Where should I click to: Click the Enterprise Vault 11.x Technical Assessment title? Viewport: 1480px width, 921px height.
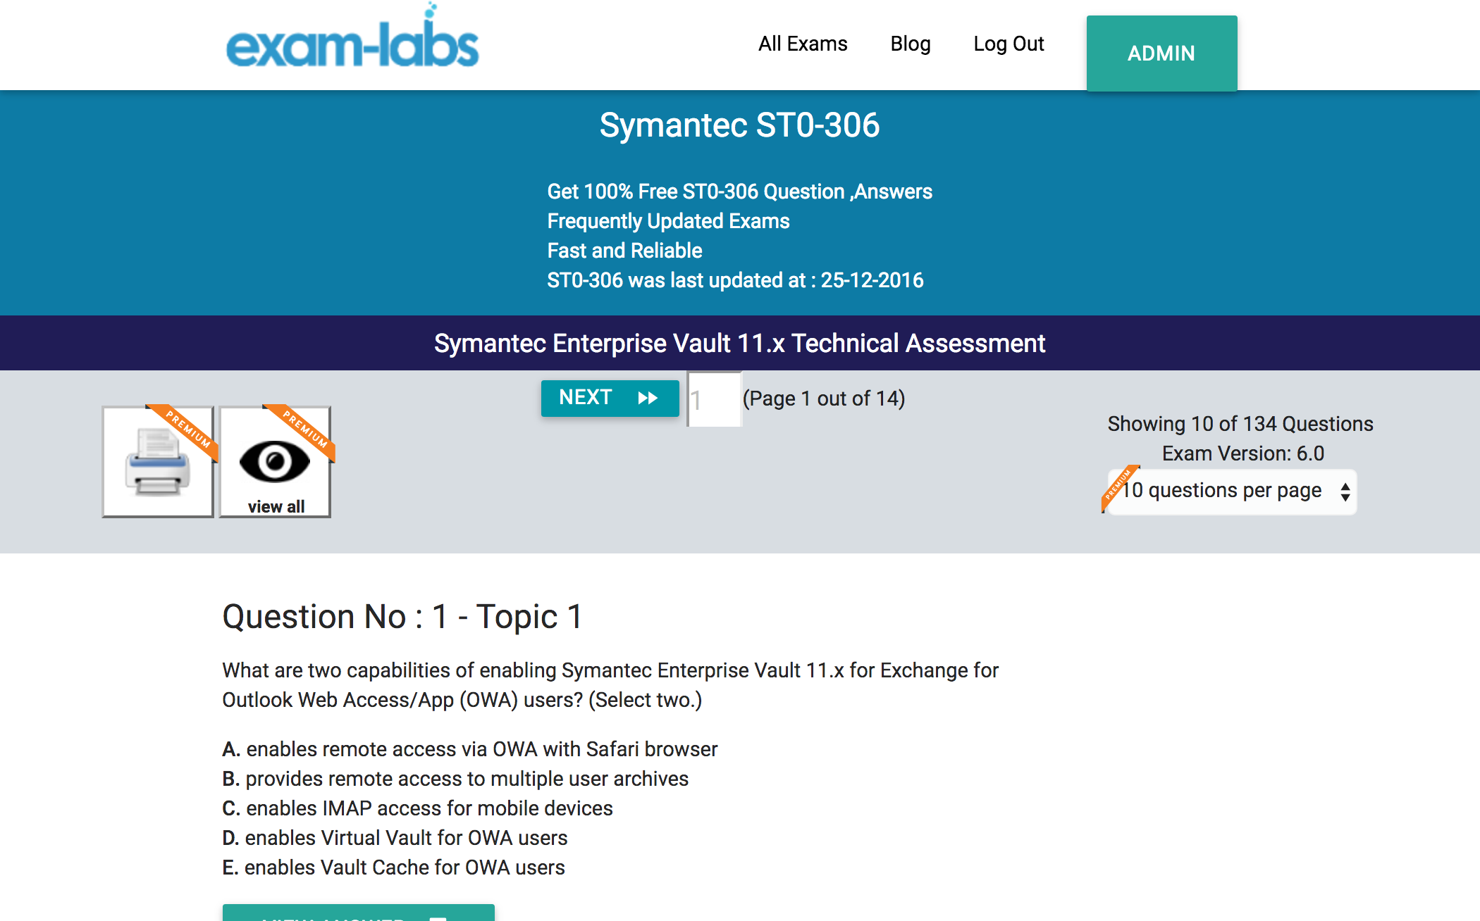[739, 344]
